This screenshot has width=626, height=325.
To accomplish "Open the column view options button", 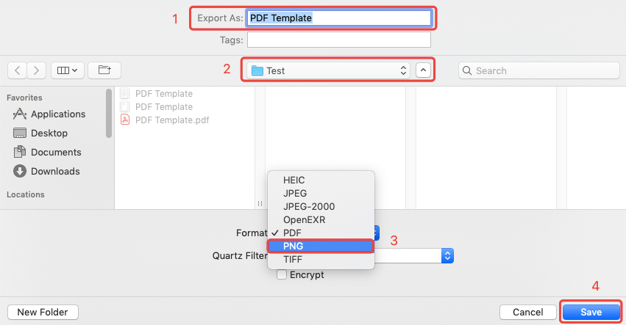I will pyautogui.click(x=68, y=70).
